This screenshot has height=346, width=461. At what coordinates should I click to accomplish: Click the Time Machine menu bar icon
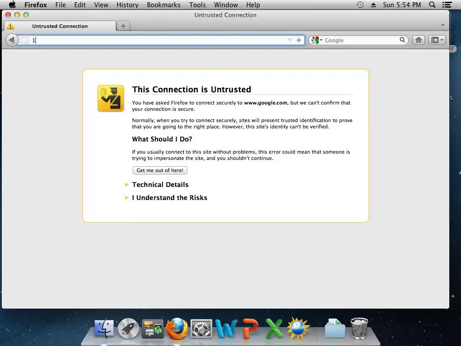point(360,5)
